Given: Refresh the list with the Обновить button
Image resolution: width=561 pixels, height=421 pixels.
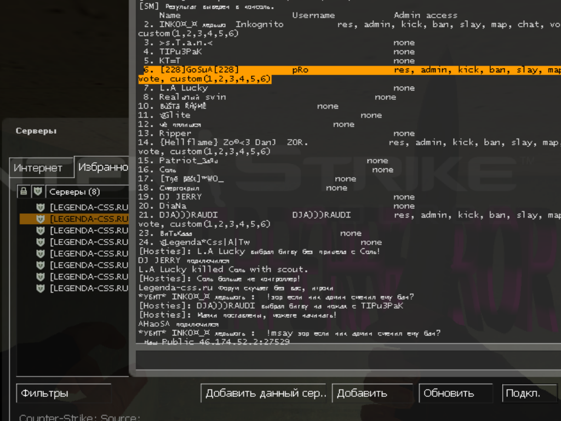Looking at the screenshot, I should pyautogui.click(x=455, y=394).
